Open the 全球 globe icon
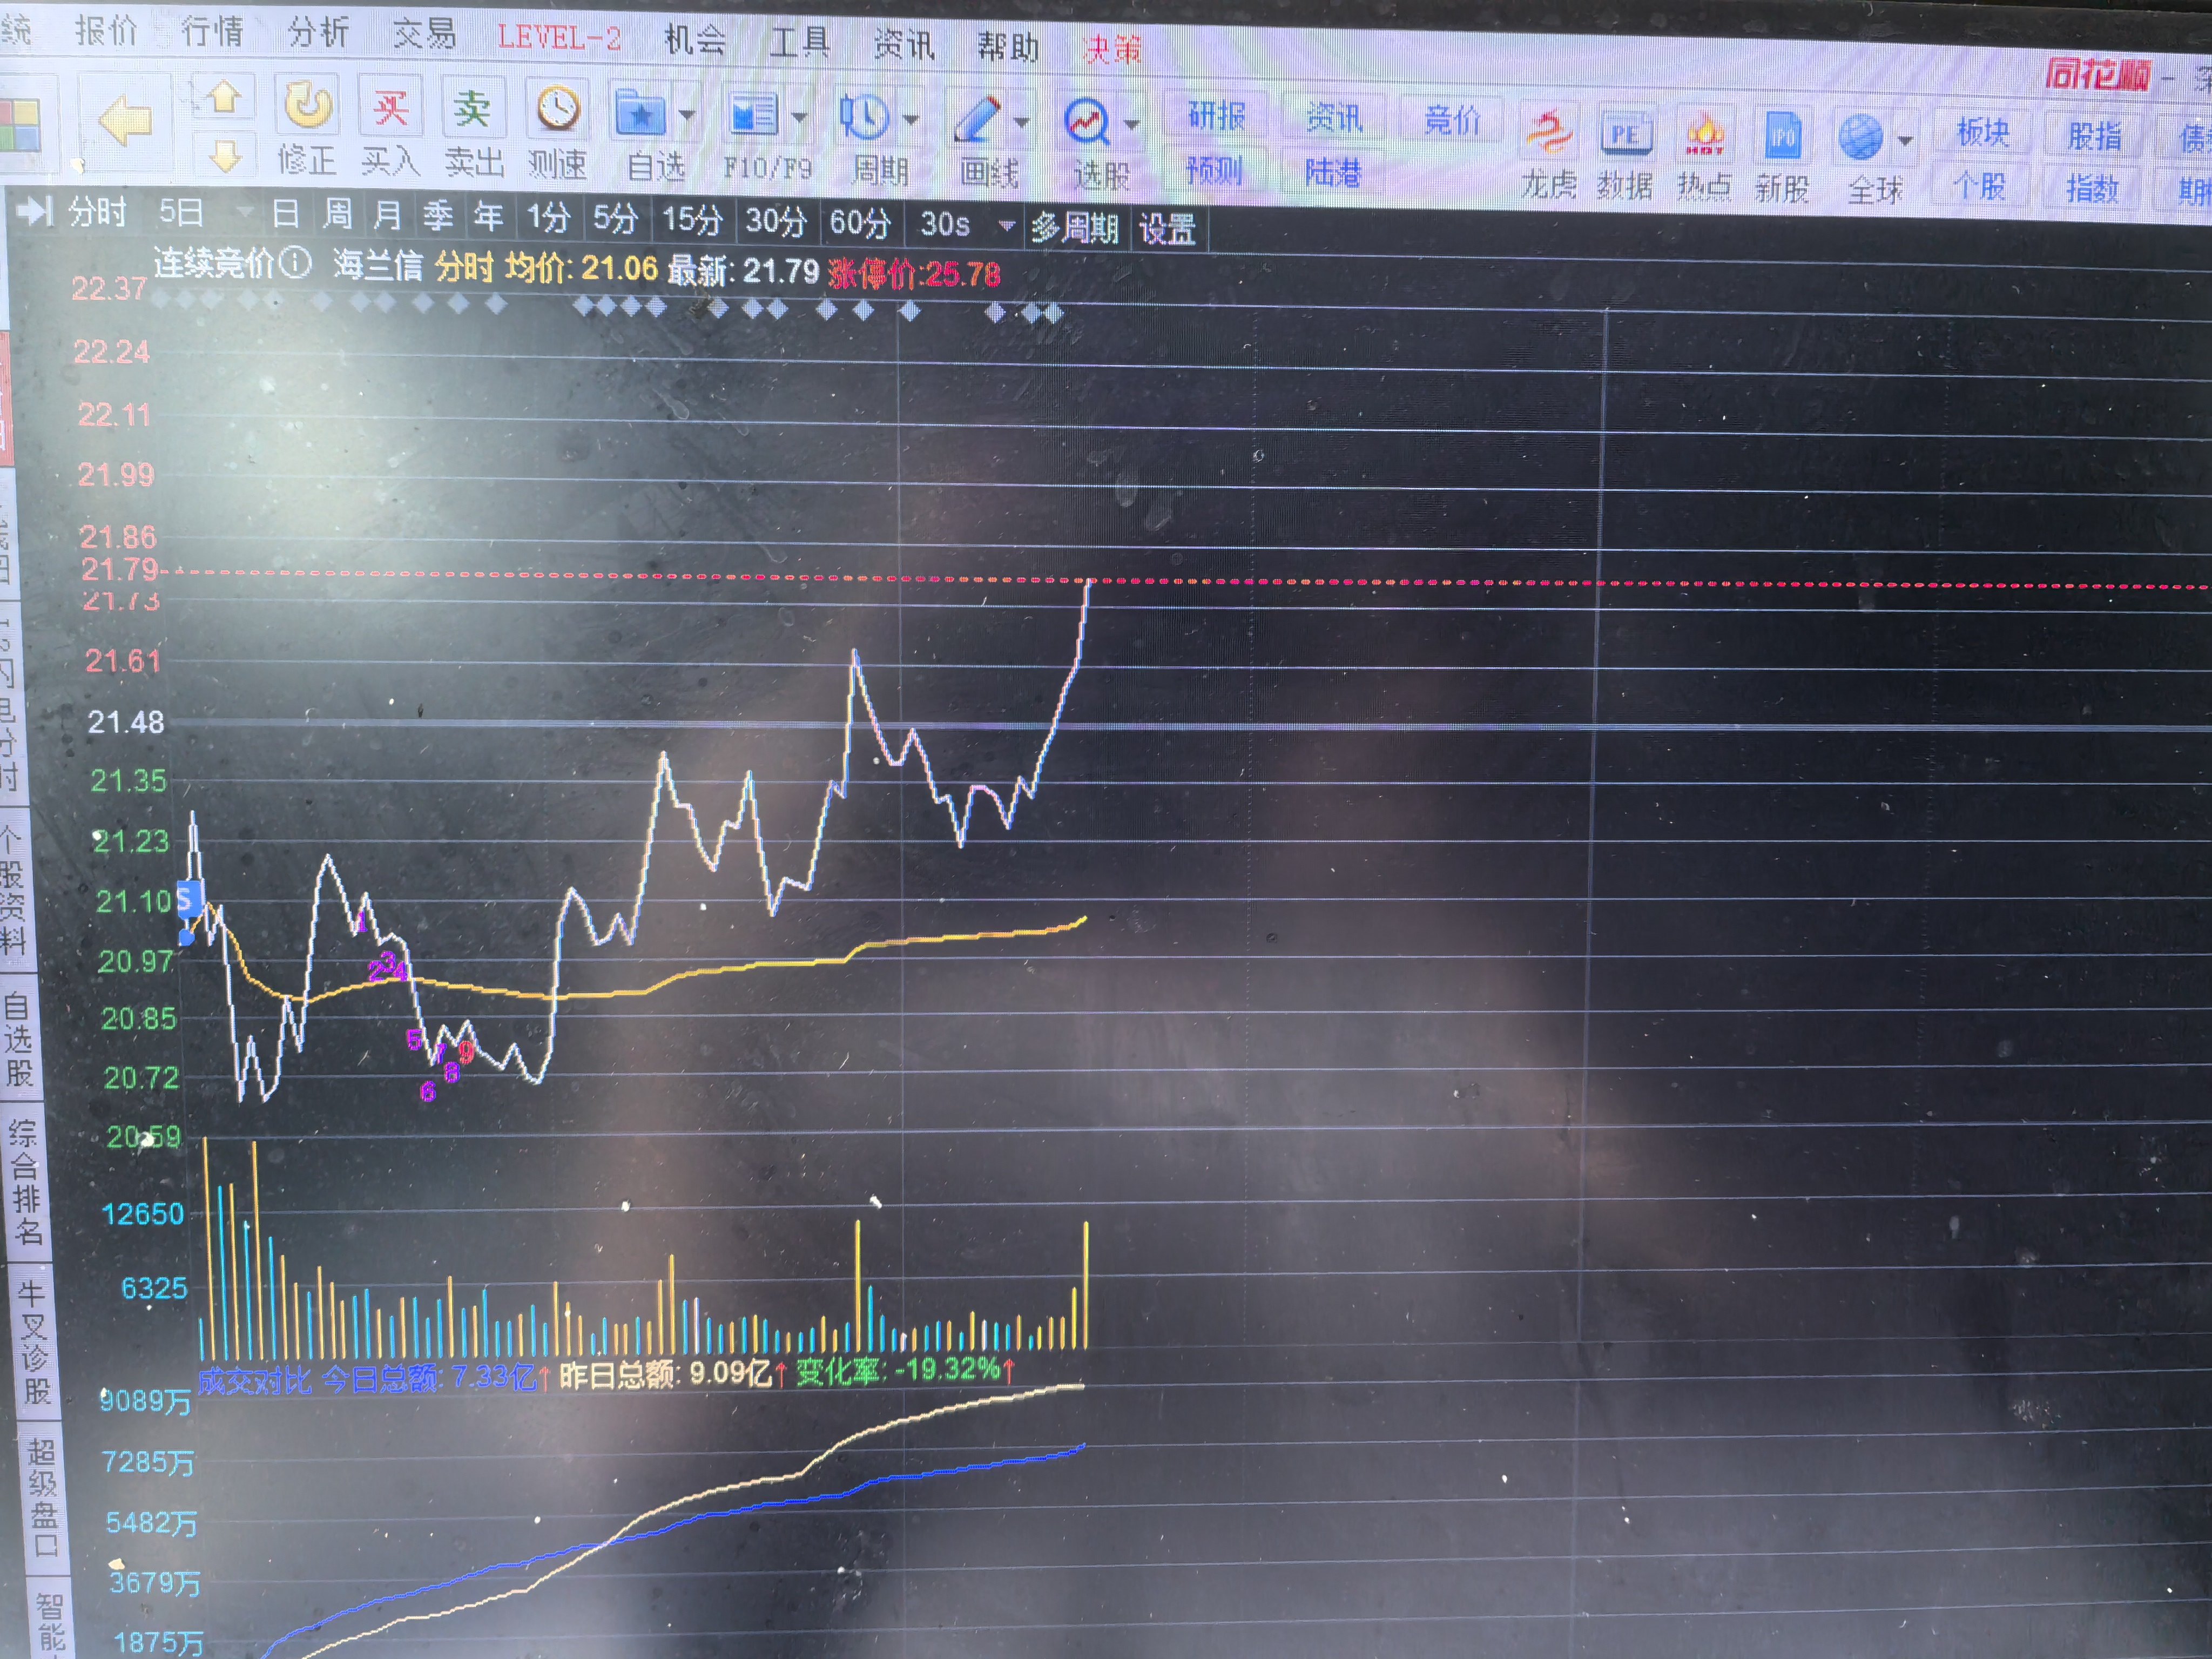 1861,138
